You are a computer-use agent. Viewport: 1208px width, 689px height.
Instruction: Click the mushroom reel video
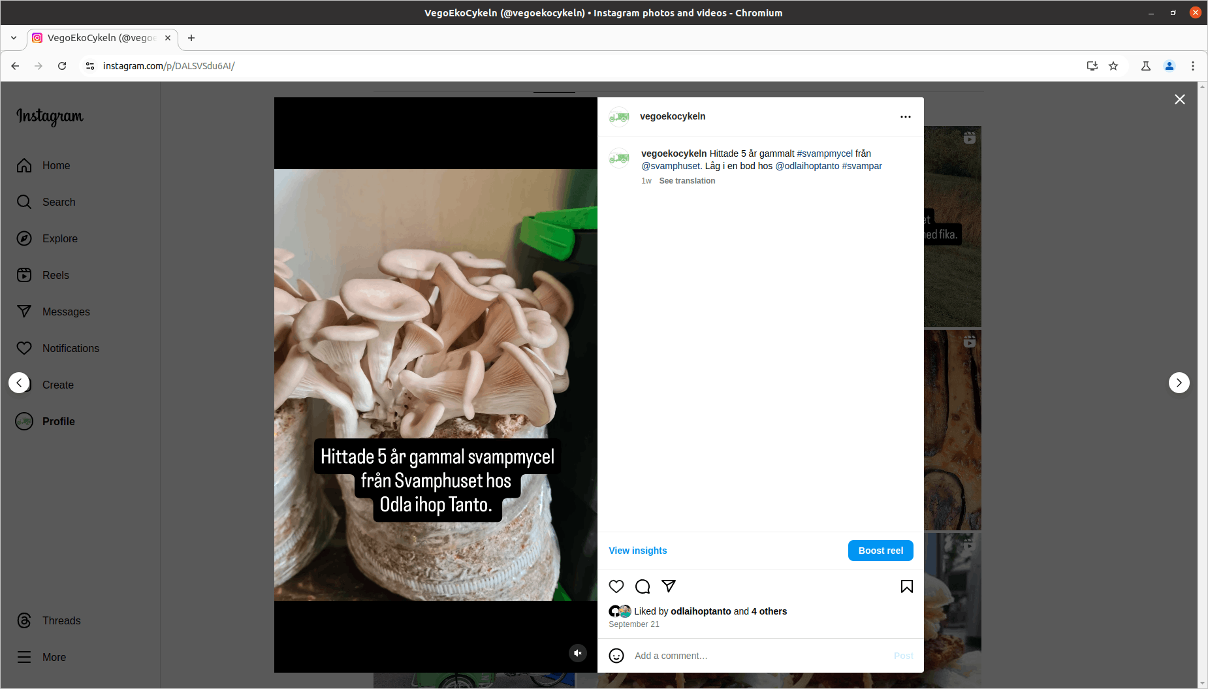pyautogui.click(x=436, y=385)
